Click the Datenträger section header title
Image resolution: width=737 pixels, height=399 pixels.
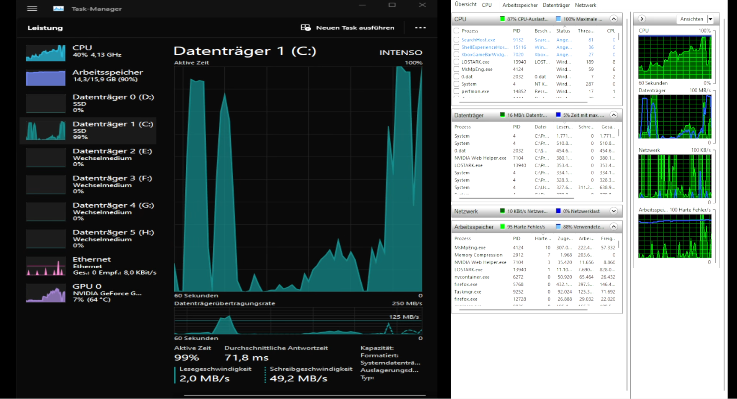coord(469,115)
